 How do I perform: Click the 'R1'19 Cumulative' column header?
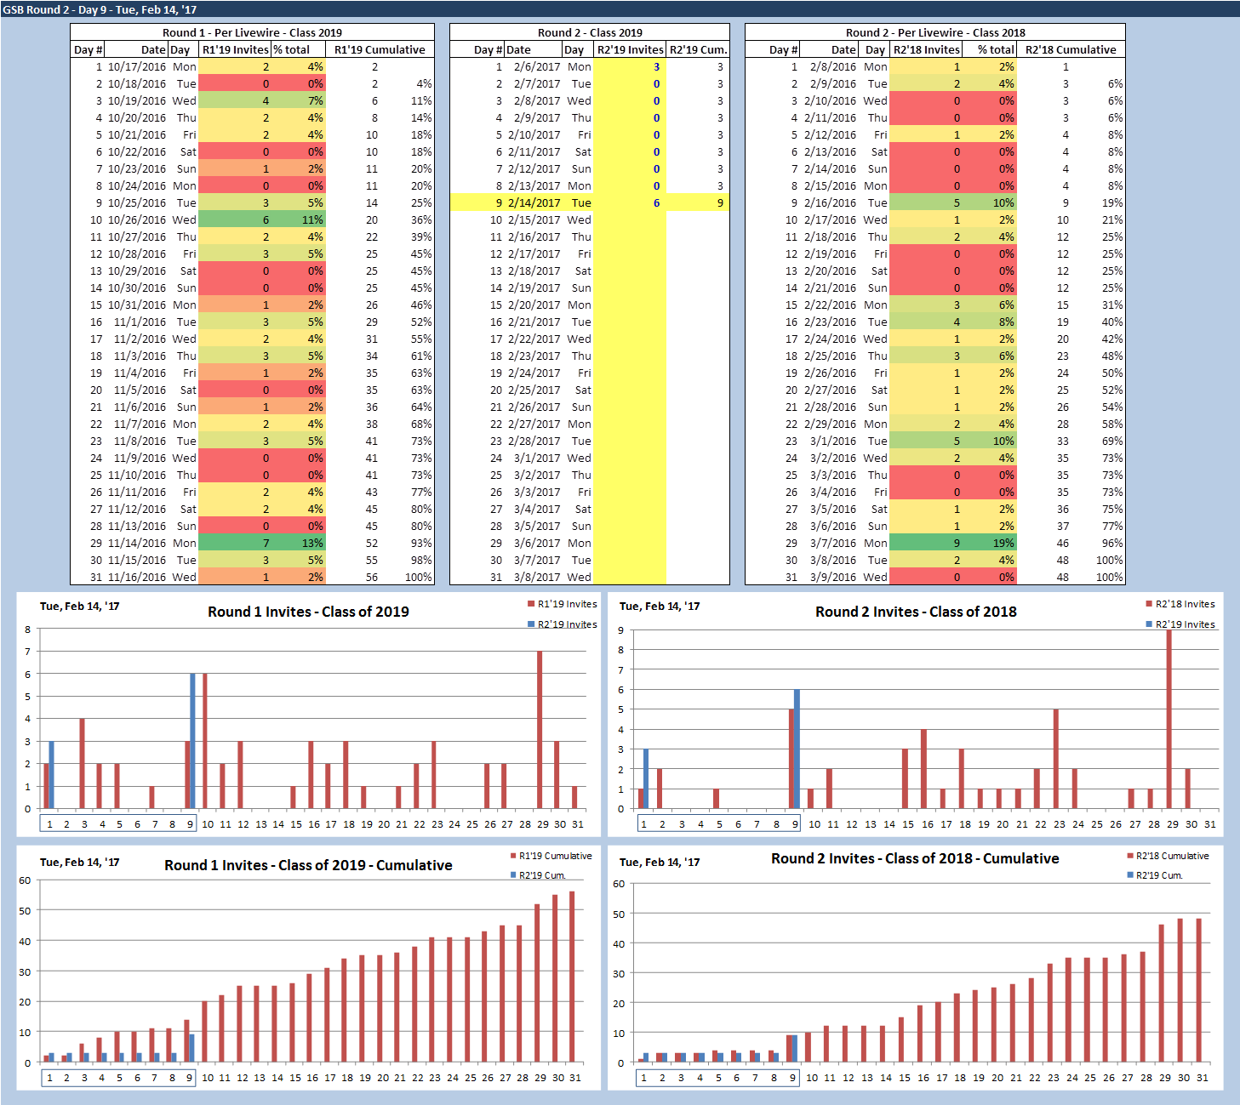point(380,49)
